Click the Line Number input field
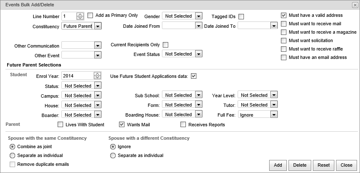This screenshot has height=173, width=360. point(69,16)
